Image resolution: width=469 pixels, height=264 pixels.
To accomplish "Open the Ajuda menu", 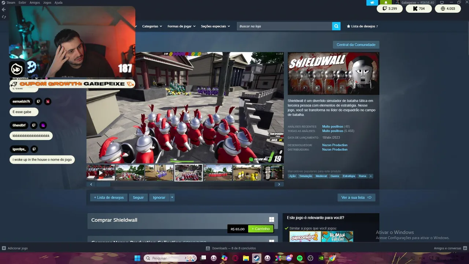I will (x=59, y=3).
